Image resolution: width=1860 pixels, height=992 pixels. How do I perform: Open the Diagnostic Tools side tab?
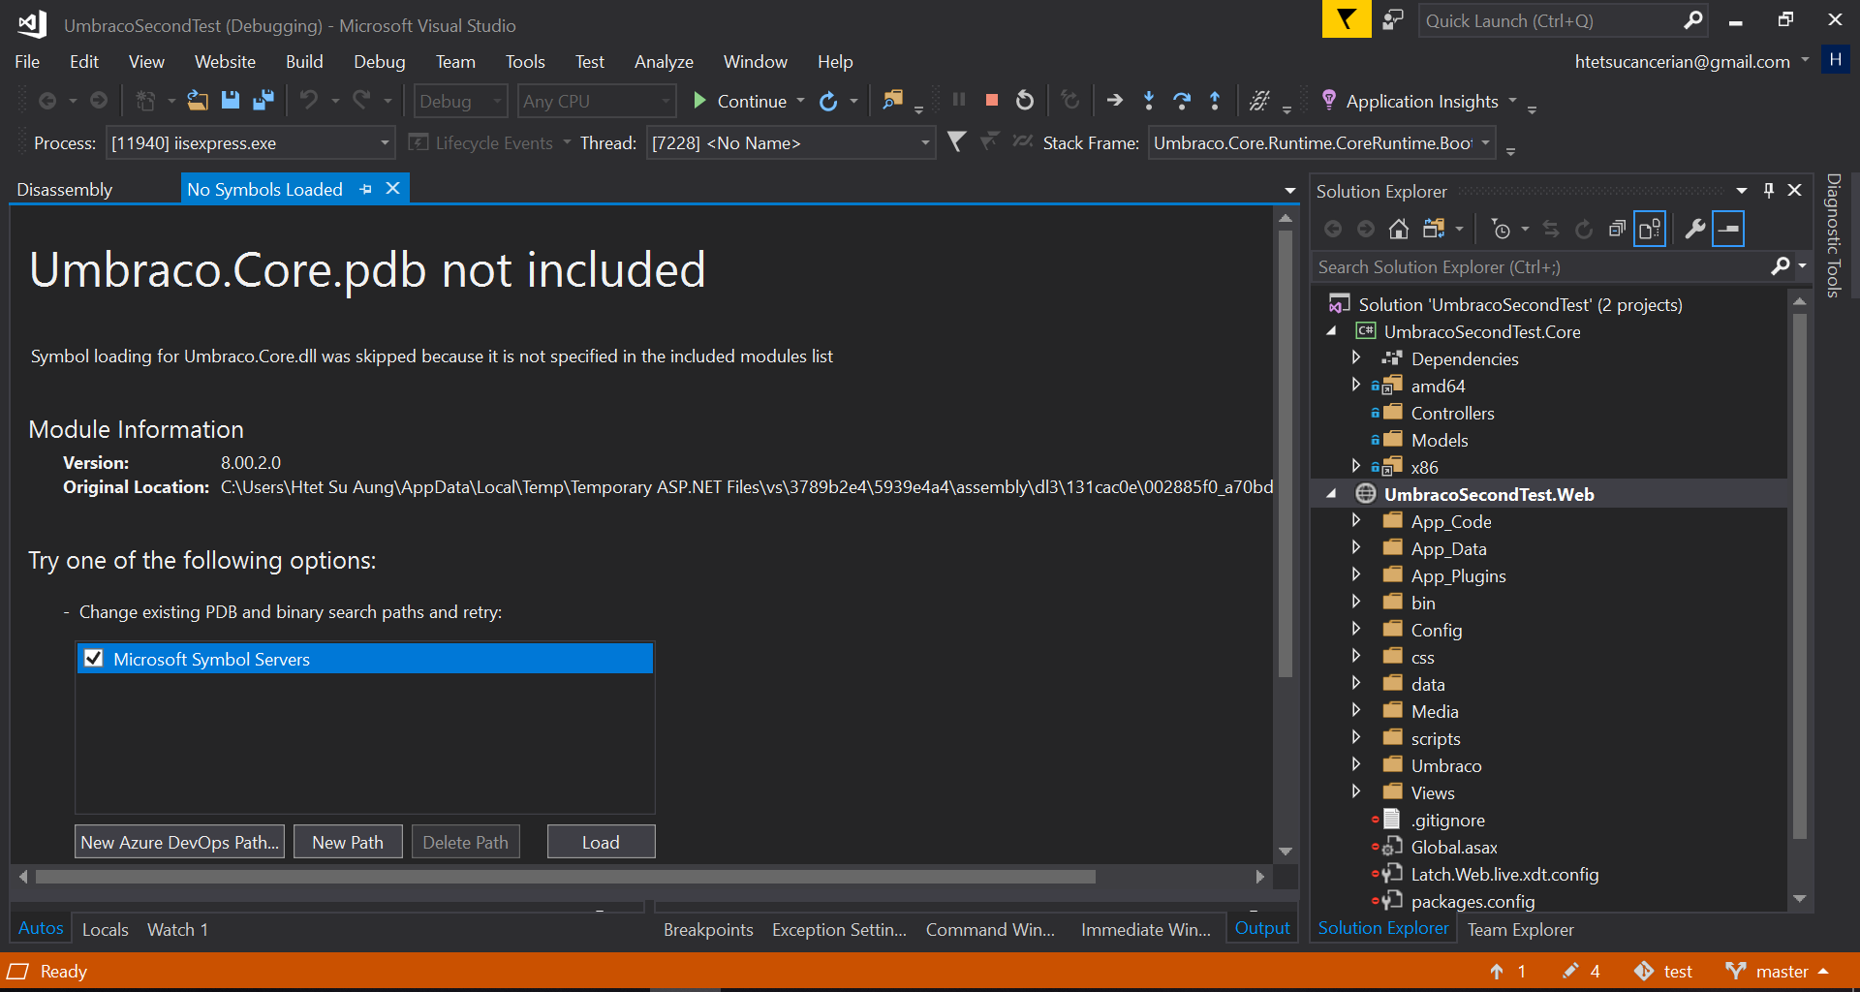tap(1834, 234)
